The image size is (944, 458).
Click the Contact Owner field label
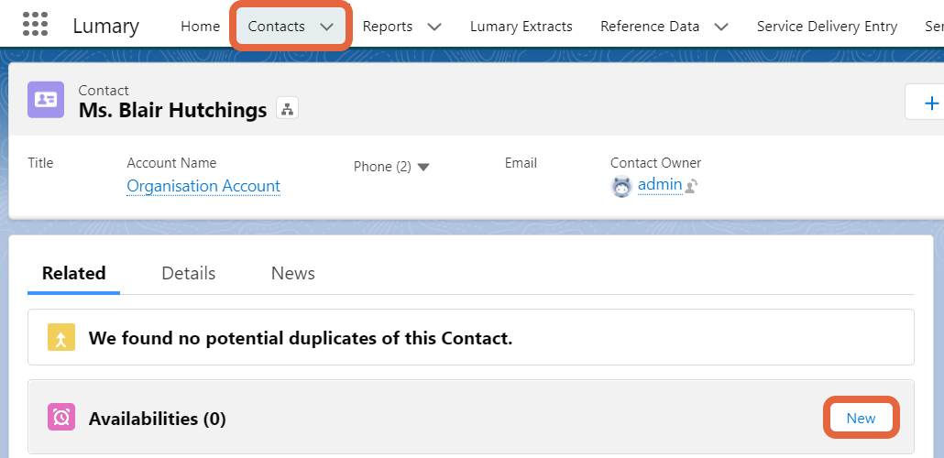pyautogui.click(x=655, y=162)
